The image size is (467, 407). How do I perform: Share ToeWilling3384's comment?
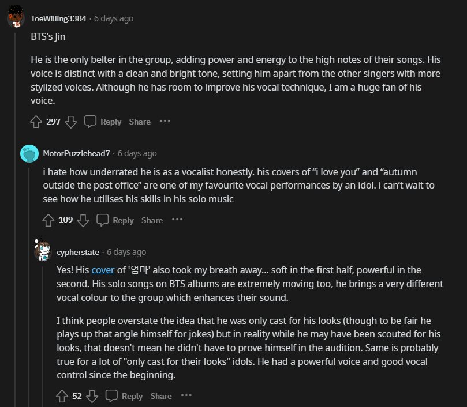coord(140,122)
